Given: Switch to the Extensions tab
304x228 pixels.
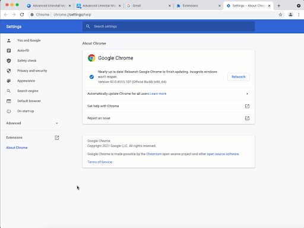Looking at the screenshot, I should pos(198,6).
